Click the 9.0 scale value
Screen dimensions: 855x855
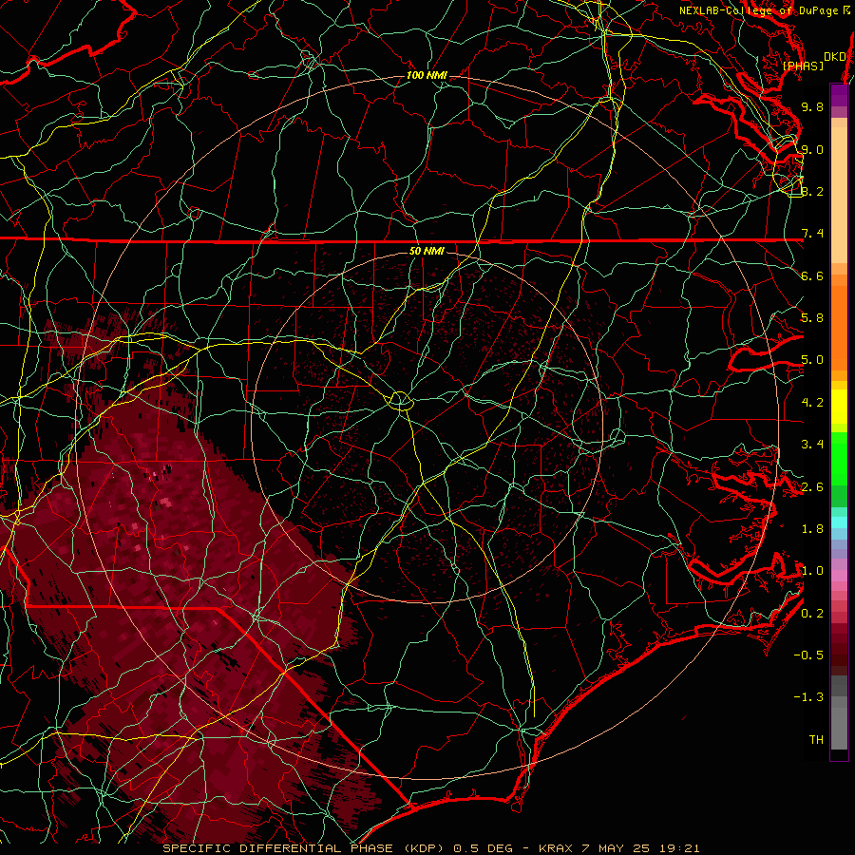[812, 149]
